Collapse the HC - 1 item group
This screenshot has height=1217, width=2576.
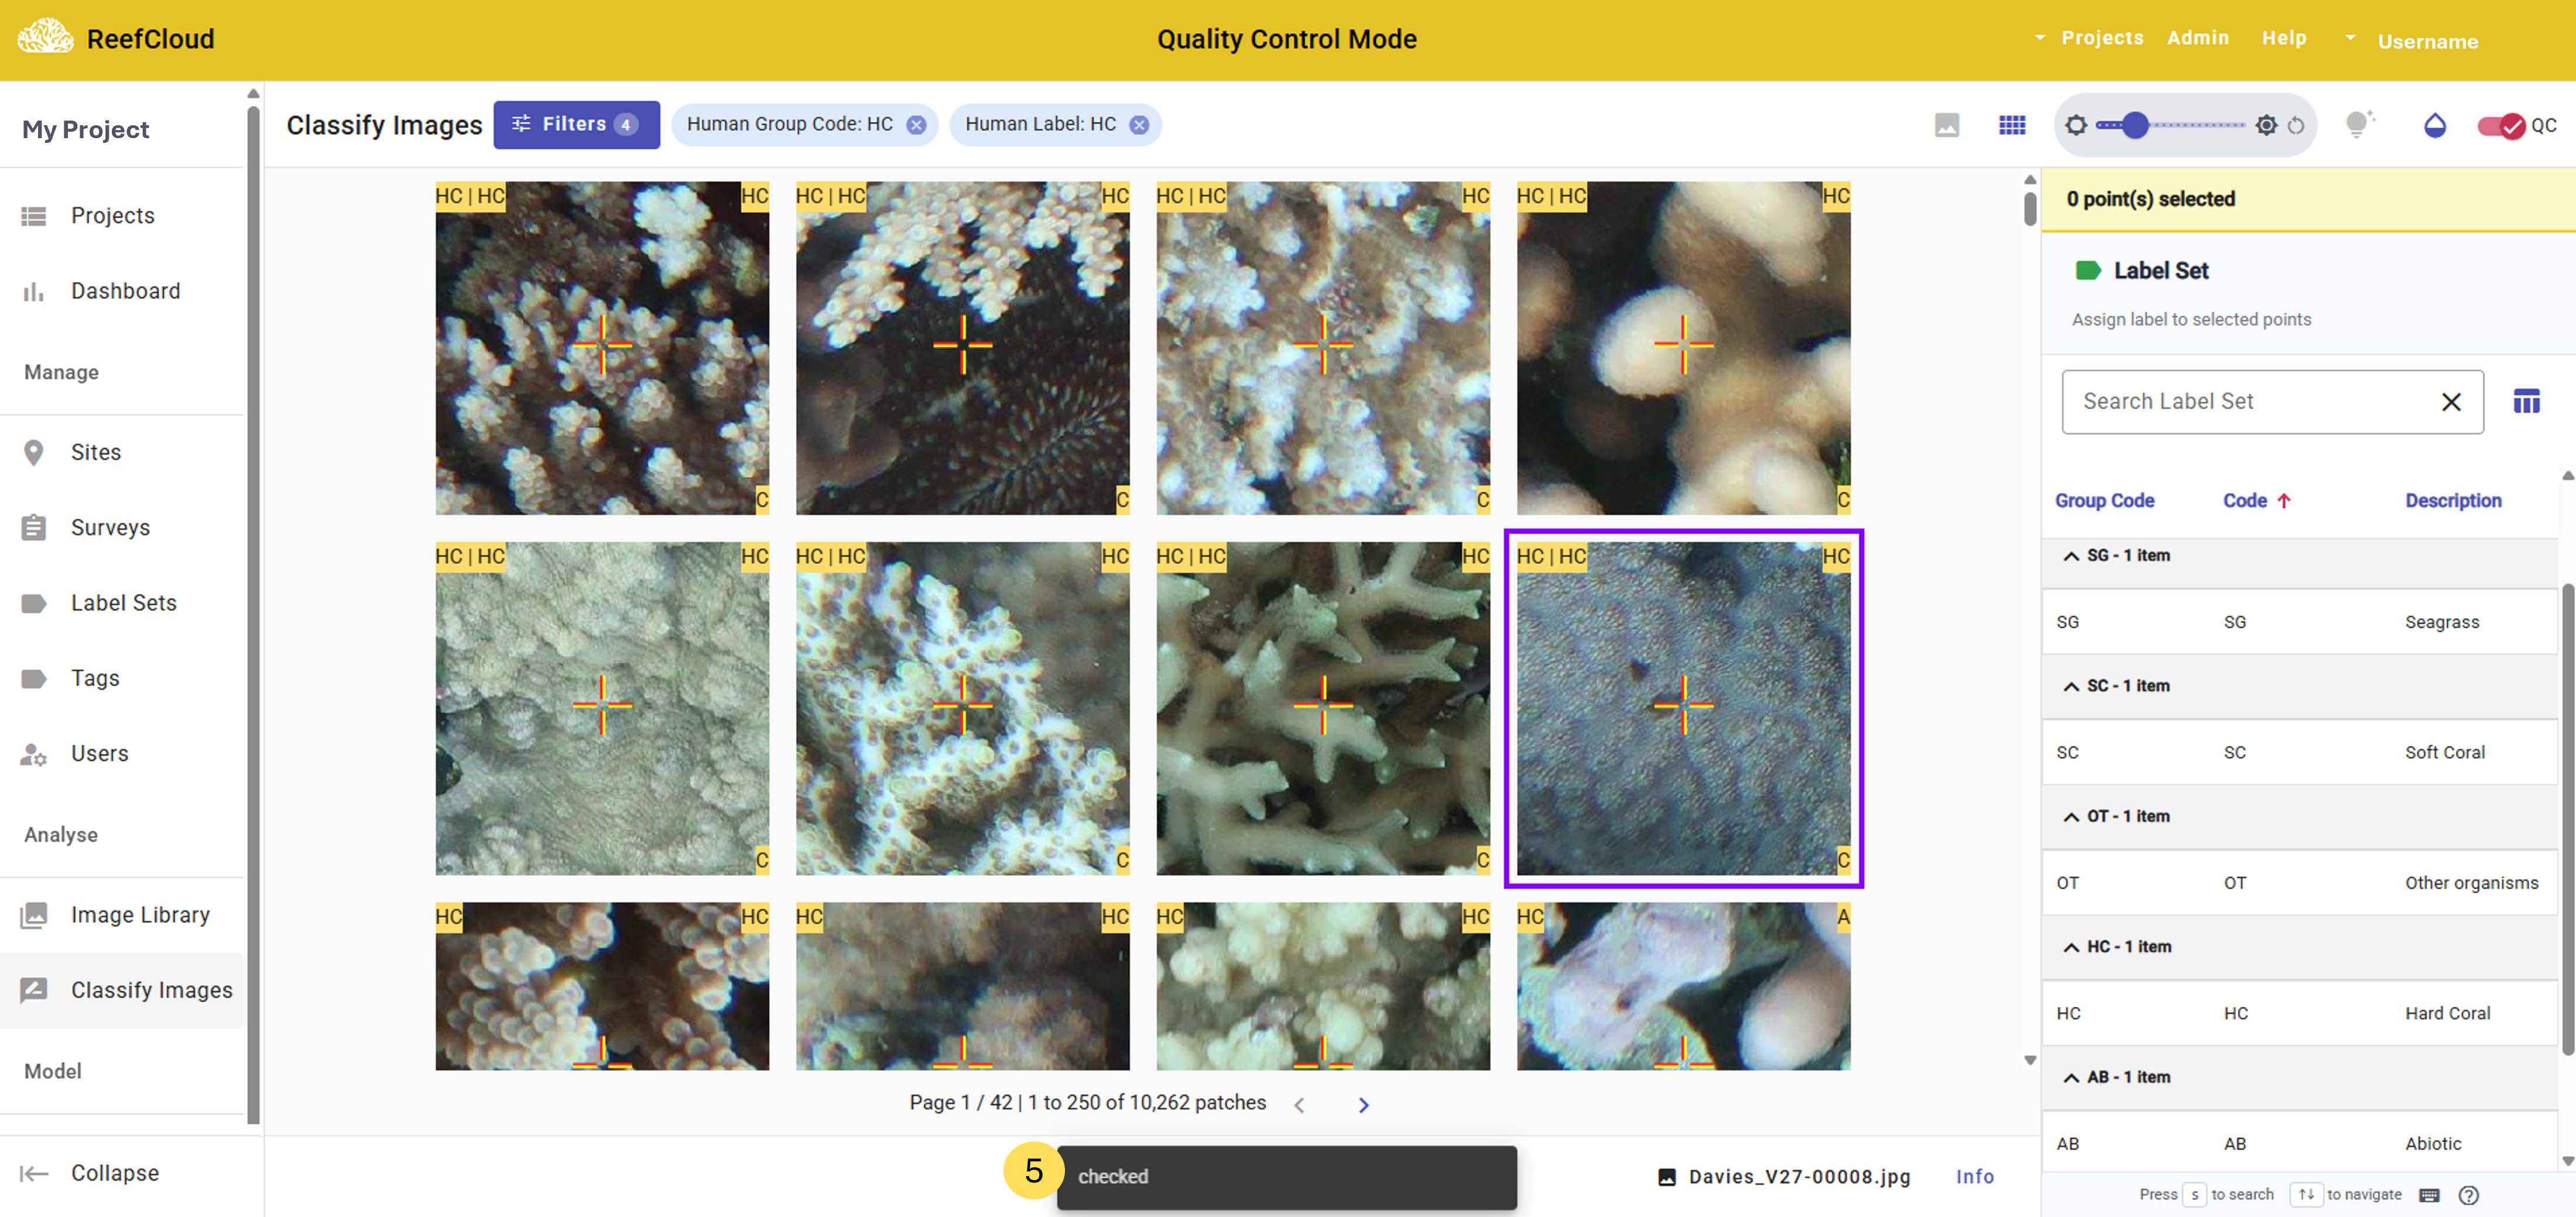(x=2071, y=947)
